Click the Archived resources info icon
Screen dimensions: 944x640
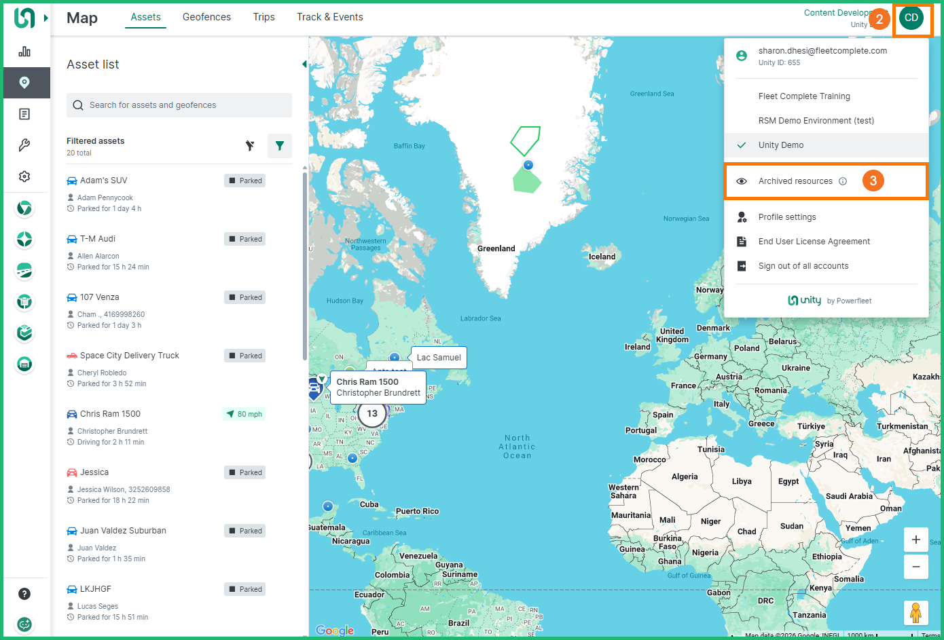click(843, 181)
